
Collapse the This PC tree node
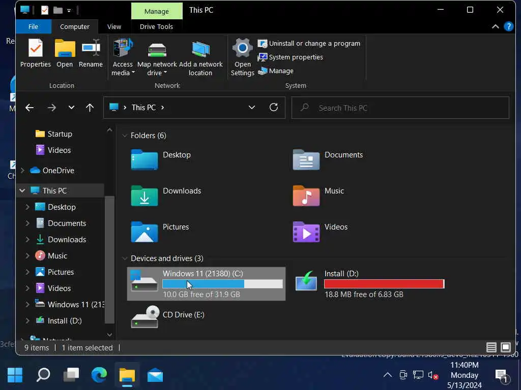tap(22, 191)
